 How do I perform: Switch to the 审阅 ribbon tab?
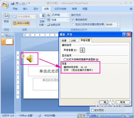tap(74, 9)
